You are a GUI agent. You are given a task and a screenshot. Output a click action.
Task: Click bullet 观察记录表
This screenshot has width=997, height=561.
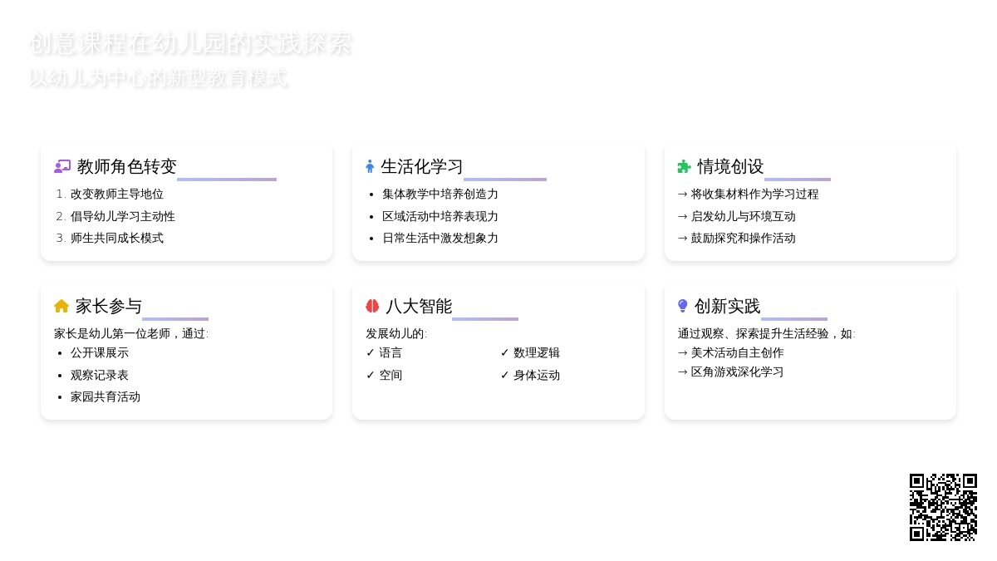(100, 375)
